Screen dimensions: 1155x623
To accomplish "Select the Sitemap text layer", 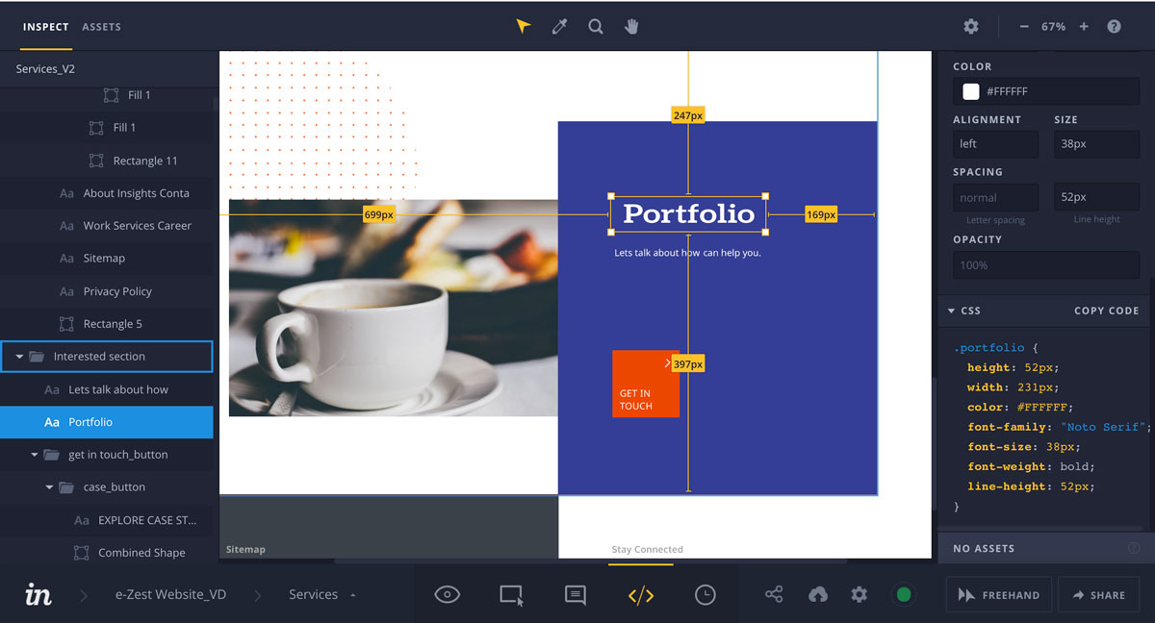I will [x=107, y=259].
